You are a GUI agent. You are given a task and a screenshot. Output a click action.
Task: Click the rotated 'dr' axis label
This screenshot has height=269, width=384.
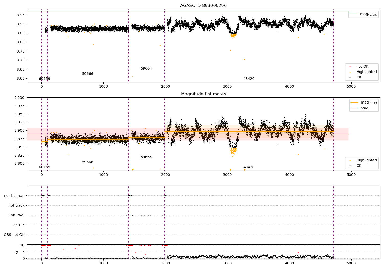click(x=17, y=252)
